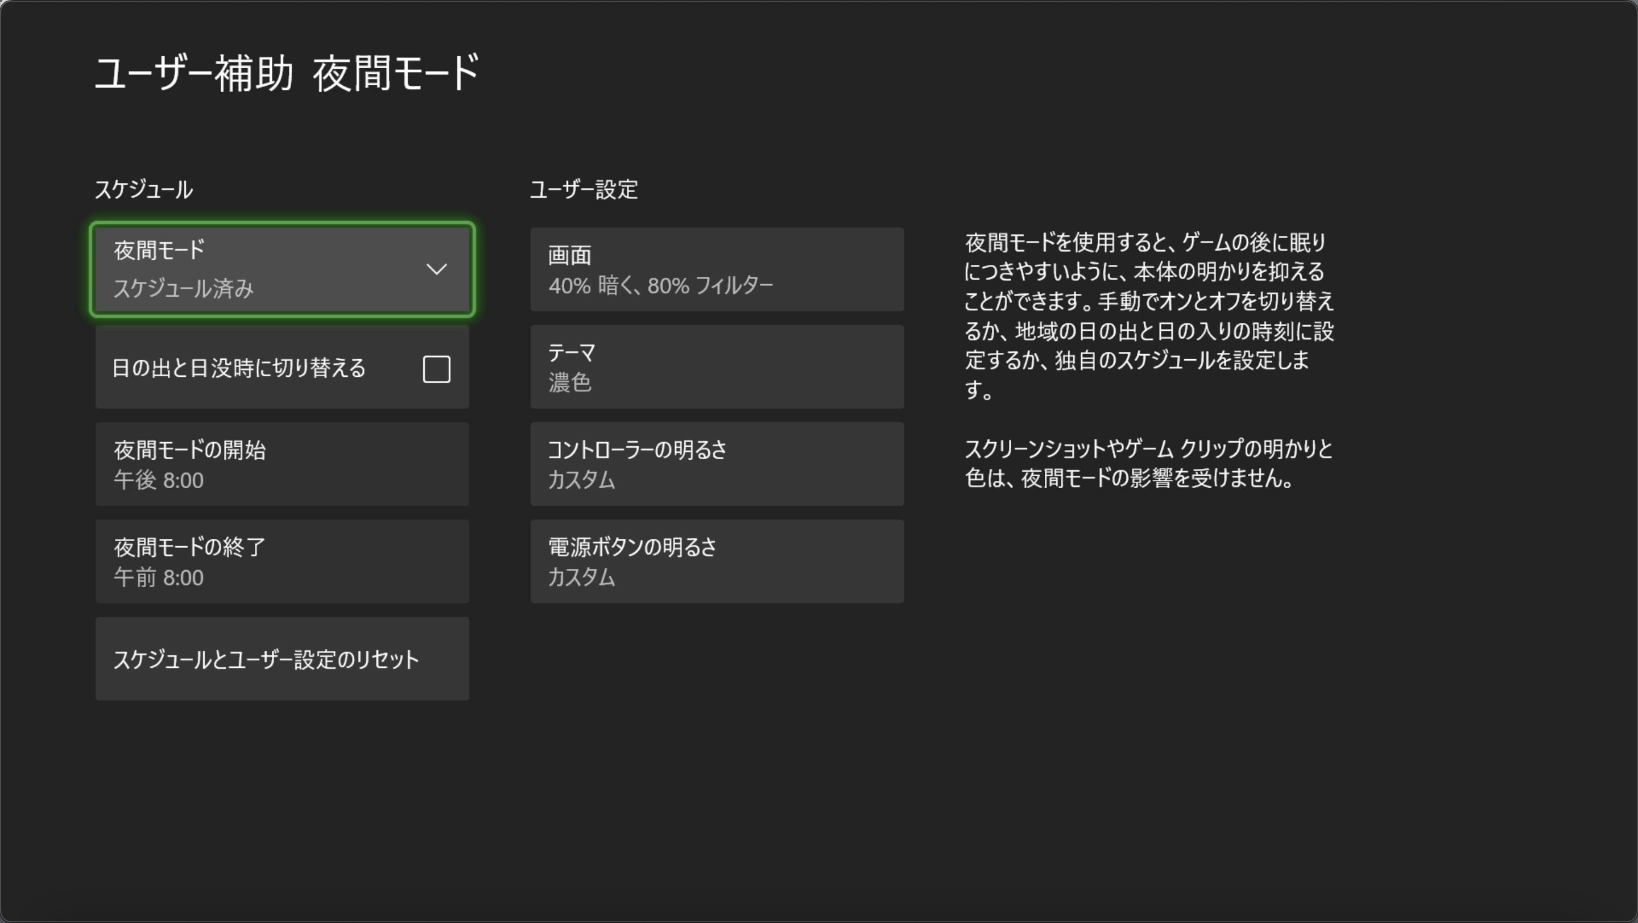Click the 午後 8:00 start time value
This screenshot has width=1638, height=923.
[159, 480]
